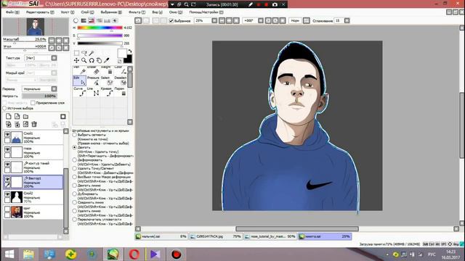Select the Выбрать сегменты radio option

click(x=75, y=135)
